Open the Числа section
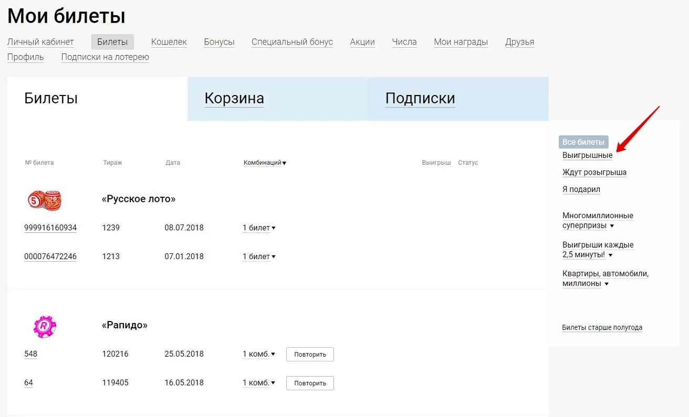 pos(404,42)
